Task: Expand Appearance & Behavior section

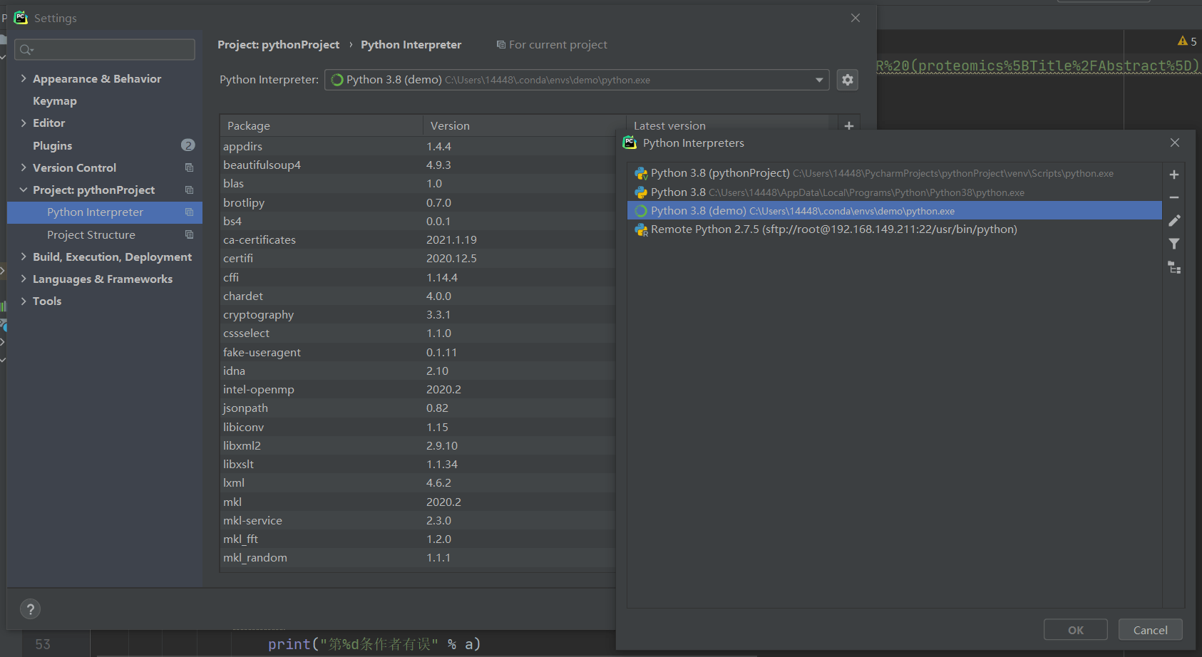Action: point(24,78)
